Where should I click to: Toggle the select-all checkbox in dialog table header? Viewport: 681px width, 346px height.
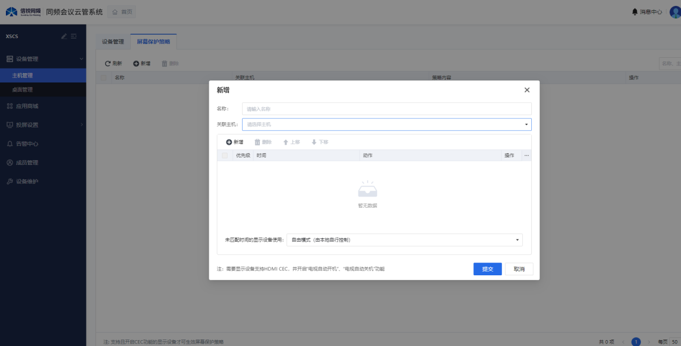pyautogui.click(x=225, y=155)
